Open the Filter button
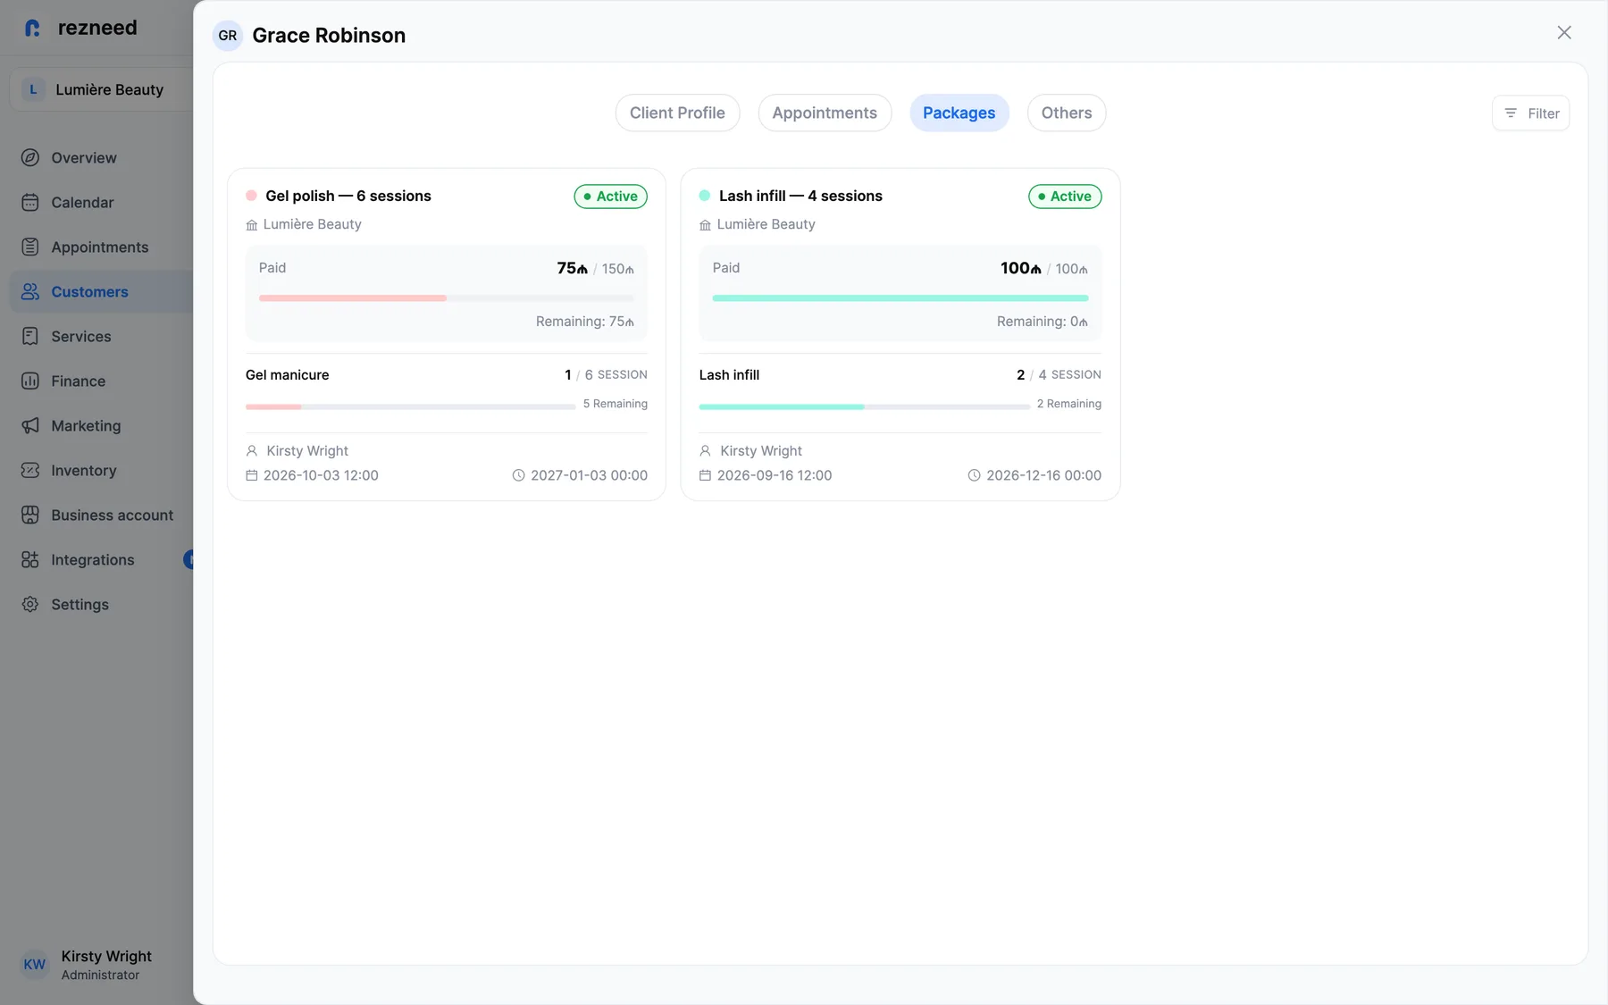 (x=1531, y=113)
